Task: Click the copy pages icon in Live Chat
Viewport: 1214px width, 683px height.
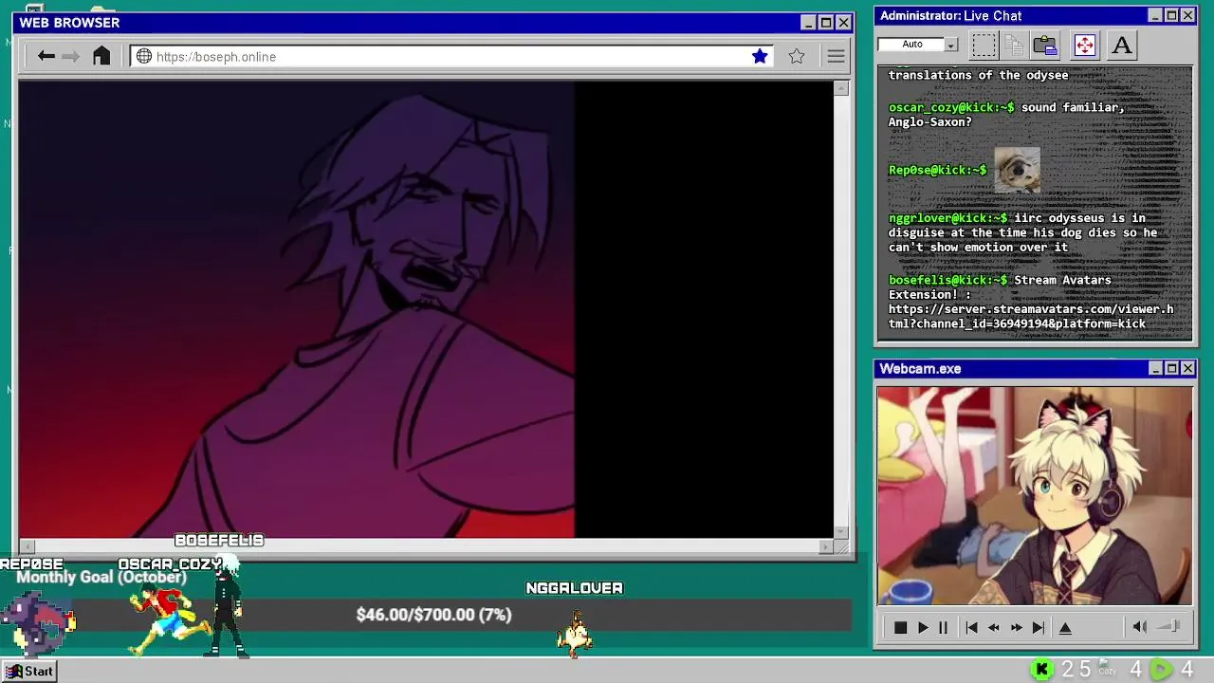Action: pos(1014,45)
